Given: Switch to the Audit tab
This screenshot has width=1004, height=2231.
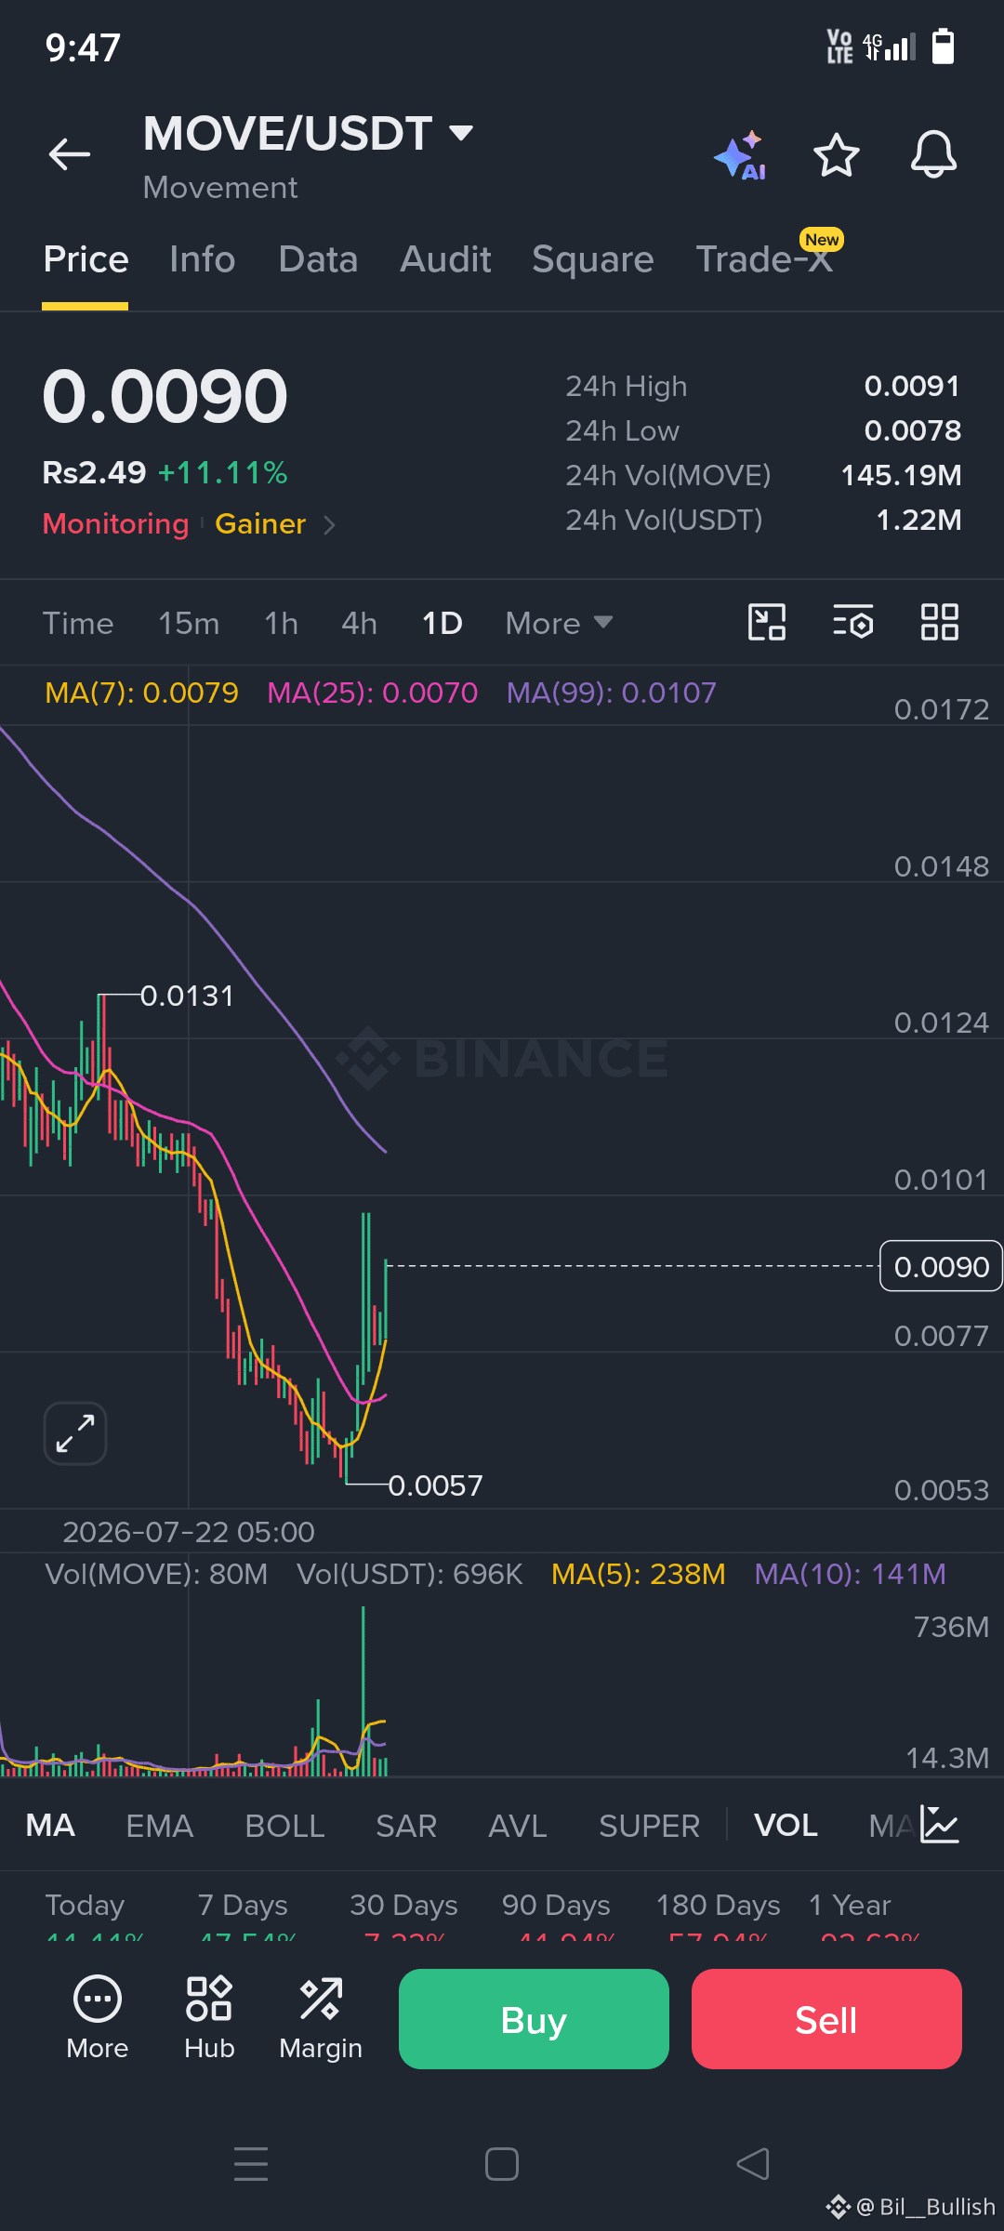Looking at the screenshot, I should pyautogui.click(x=445, y=259).
